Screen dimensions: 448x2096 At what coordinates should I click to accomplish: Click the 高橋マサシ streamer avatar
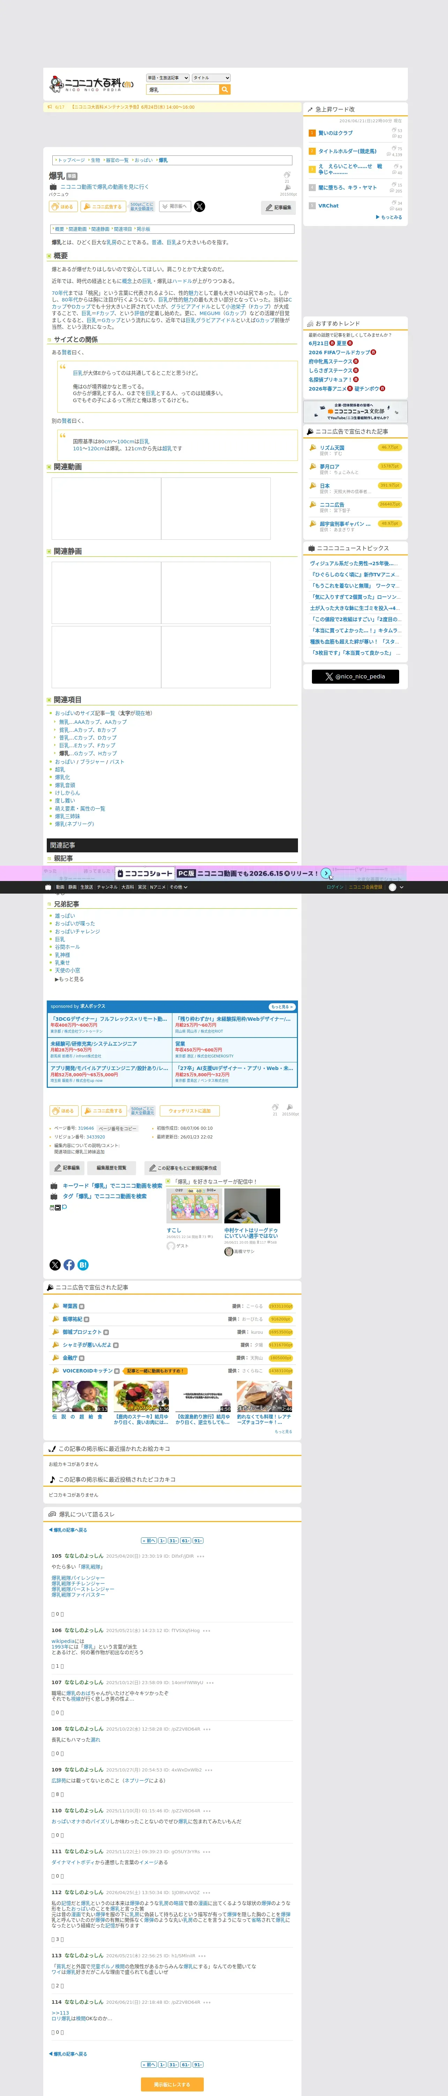pyautogui.click(x=229, y=1251)
